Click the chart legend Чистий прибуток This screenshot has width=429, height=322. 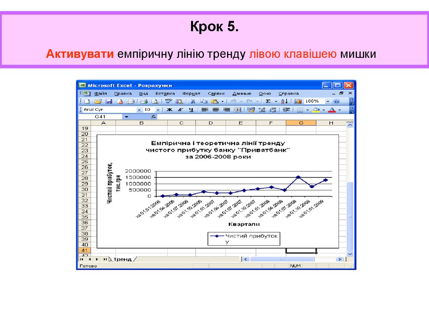click(244, 239)
